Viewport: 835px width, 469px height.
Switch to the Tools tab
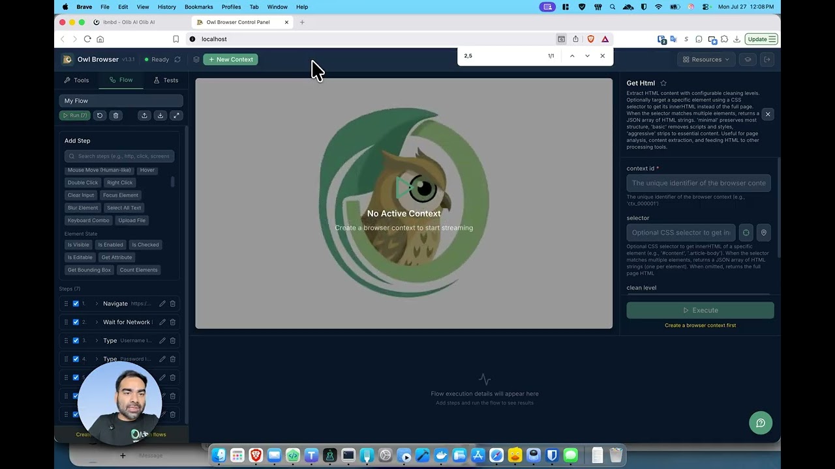(x=76, y=80)
